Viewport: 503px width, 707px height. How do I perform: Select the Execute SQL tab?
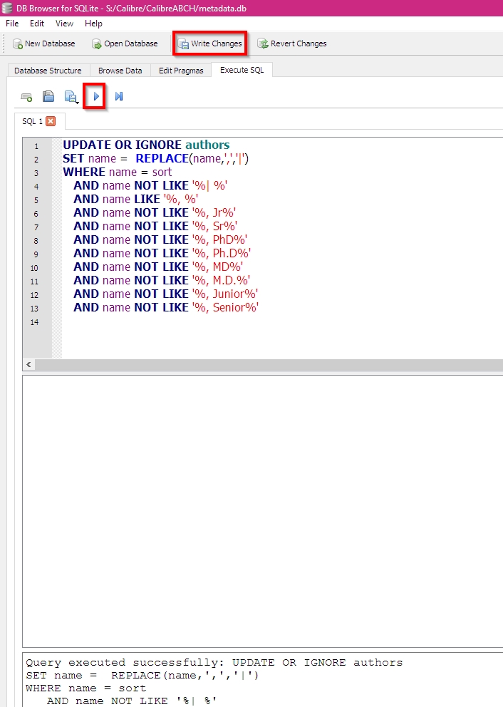[242, 70]
